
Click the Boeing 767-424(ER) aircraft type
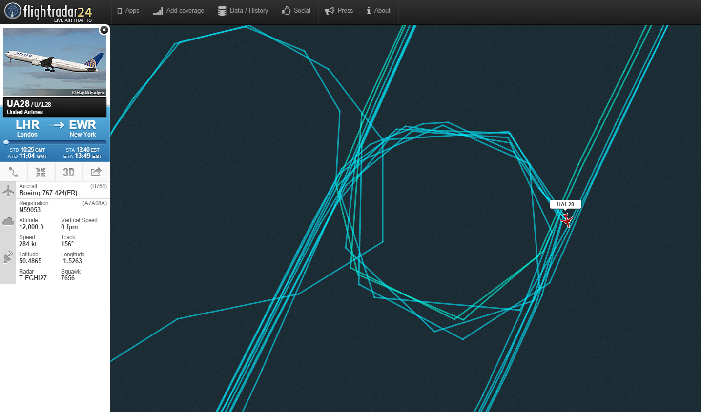click(48, 193)
